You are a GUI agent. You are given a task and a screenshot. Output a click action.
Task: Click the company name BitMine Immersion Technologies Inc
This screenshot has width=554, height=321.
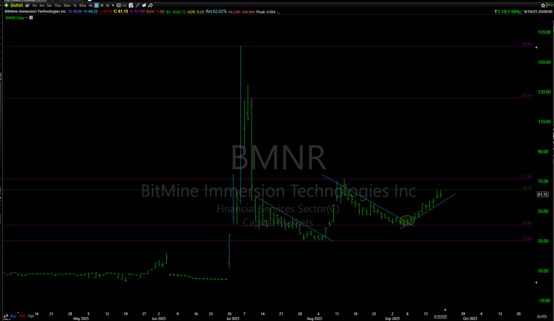point(35,12)
